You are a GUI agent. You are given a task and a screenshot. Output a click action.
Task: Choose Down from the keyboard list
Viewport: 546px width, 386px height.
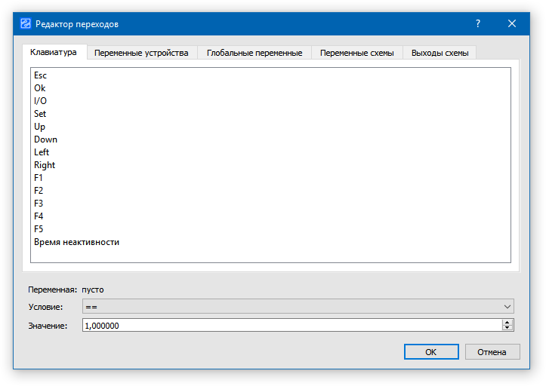(45, 139)
